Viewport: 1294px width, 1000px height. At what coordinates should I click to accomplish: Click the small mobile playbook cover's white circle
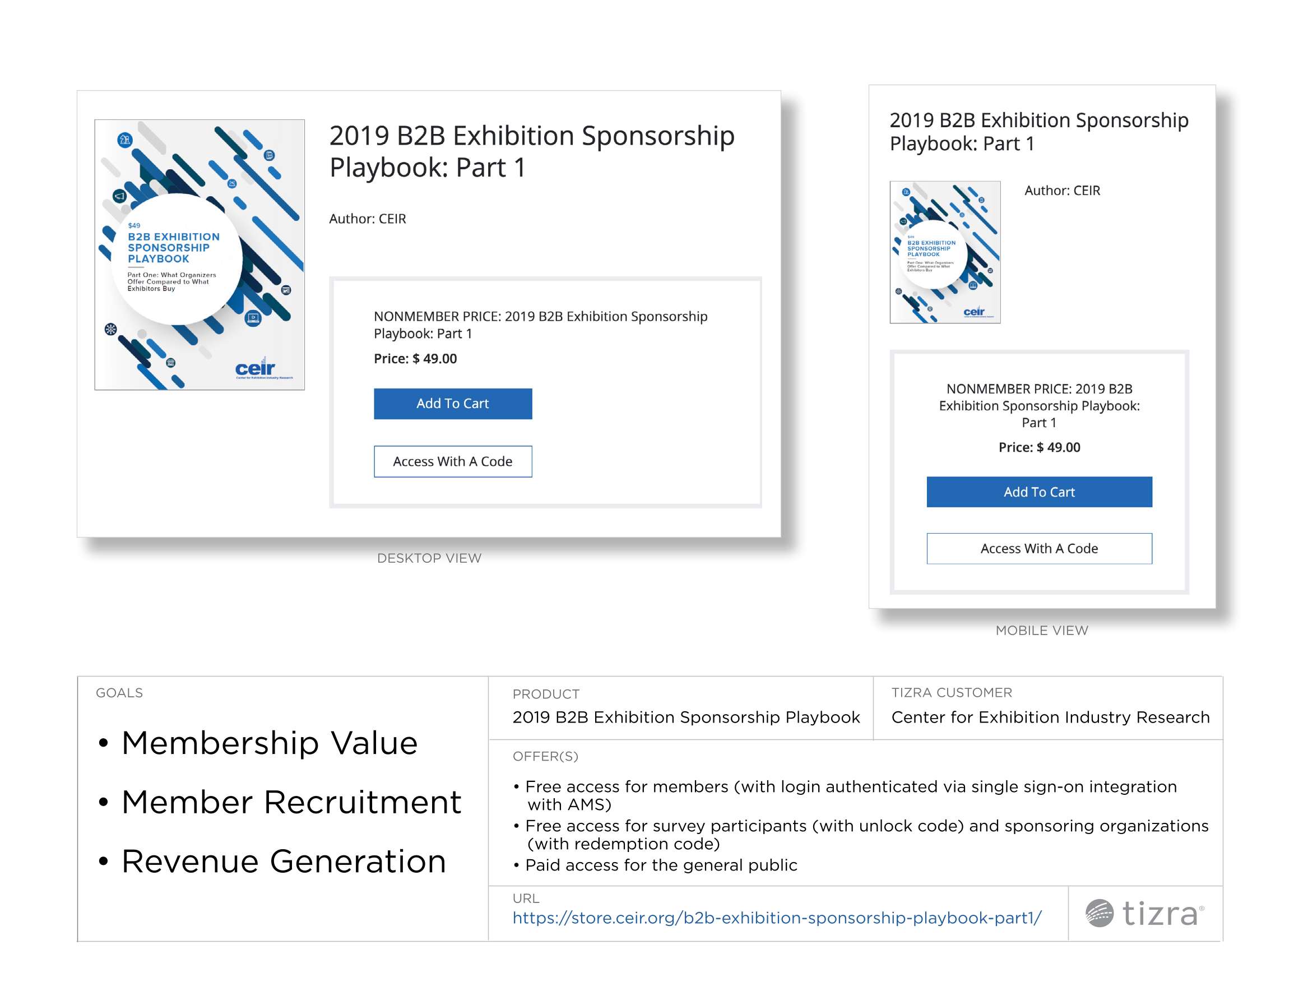(933, 255)
